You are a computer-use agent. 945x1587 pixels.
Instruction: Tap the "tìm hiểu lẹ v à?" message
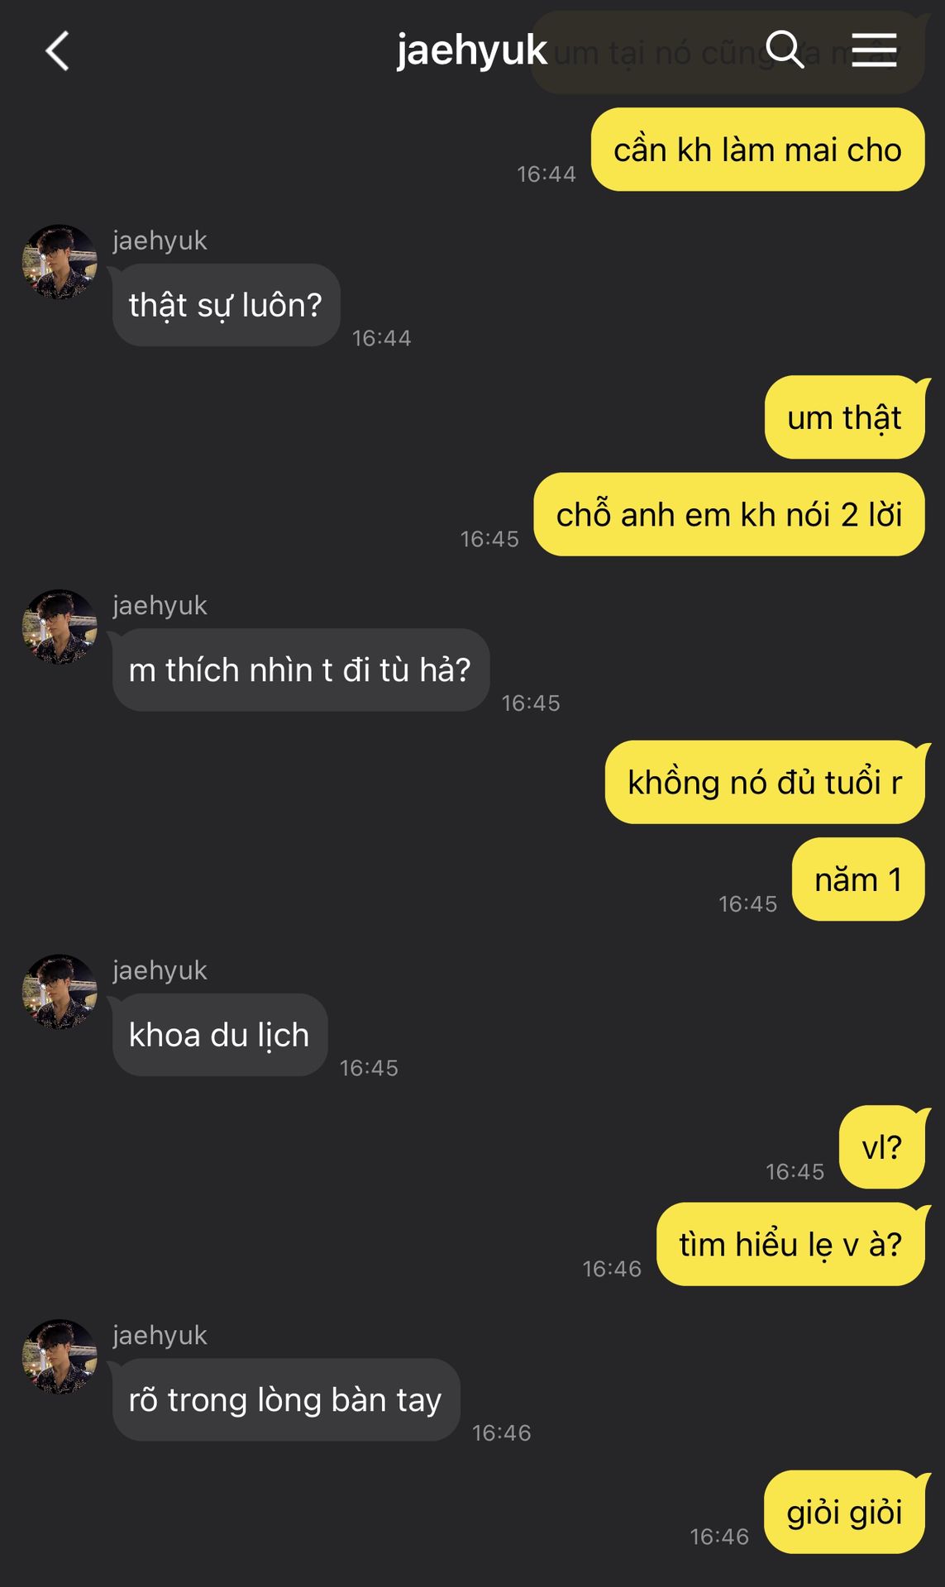click(790, 1244)
